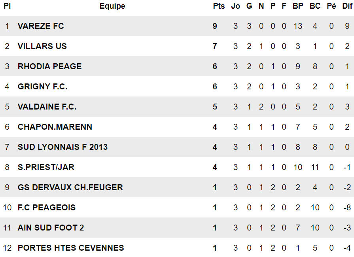This screenshot has width=354, height=257.
Task: Select the Jo column header
Action: pyautogui.click(x=235, y=6)
